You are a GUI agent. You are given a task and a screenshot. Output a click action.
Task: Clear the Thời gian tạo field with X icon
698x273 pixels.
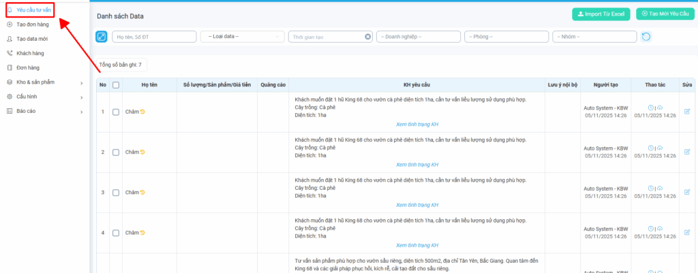point(368,37)
